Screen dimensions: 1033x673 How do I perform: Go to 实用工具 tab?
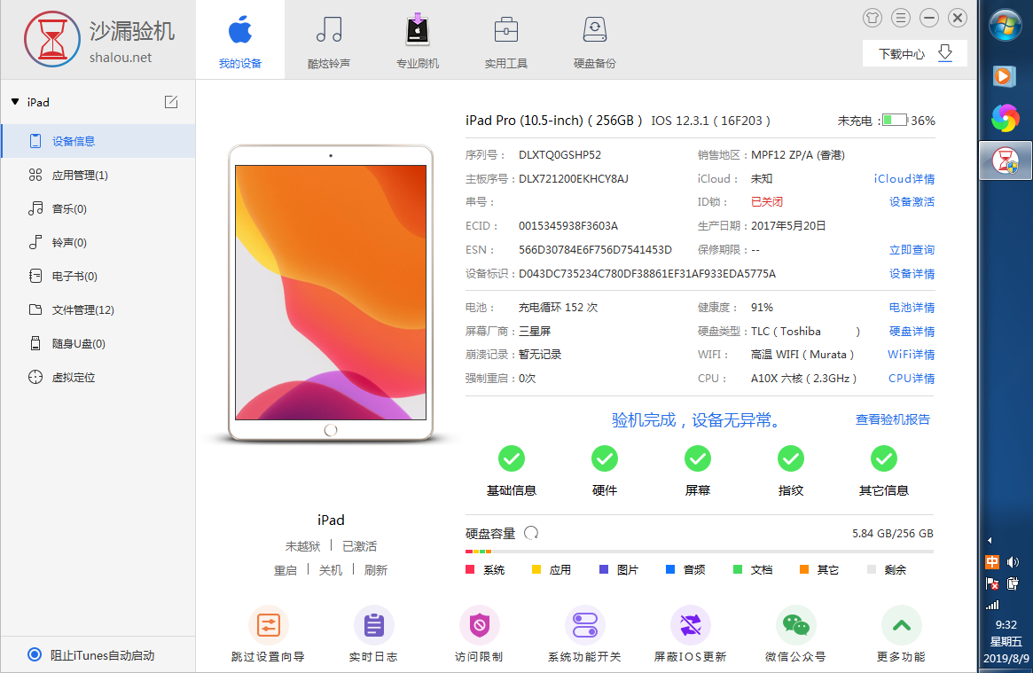point(506,41)
